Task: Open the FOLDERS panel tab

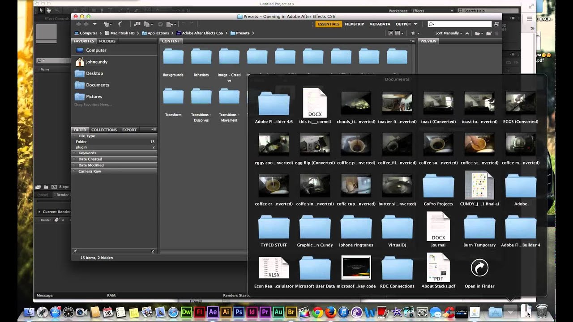Action: pos(107,41)
